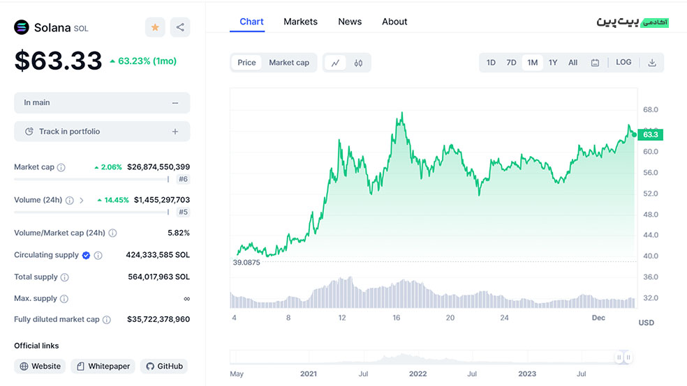Viewport: 687px width, 386px height.
Task: Open Fully diluted market cap info icon
Action: [106, 320]
